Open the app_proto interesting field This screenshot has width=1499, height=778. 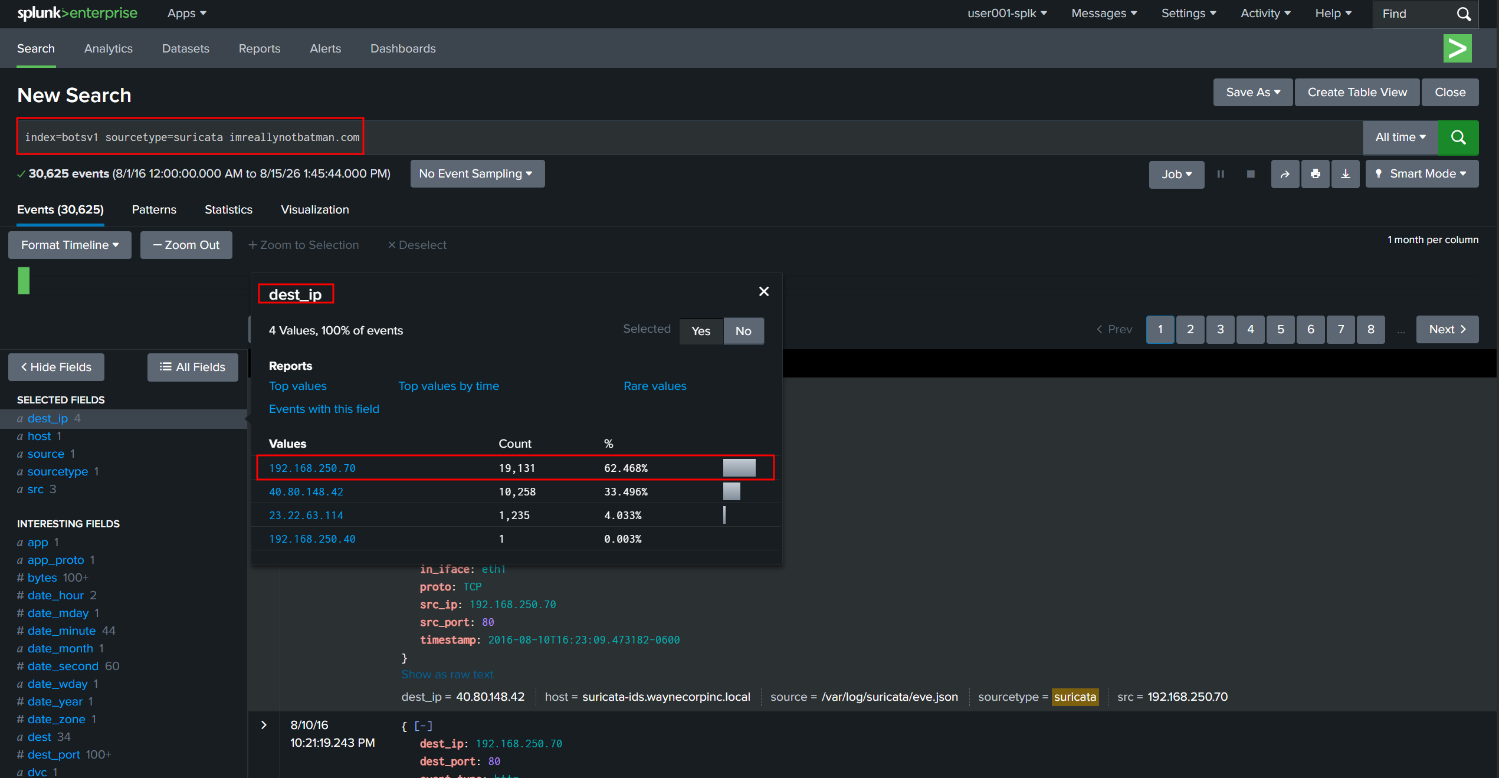coord(56,560)
